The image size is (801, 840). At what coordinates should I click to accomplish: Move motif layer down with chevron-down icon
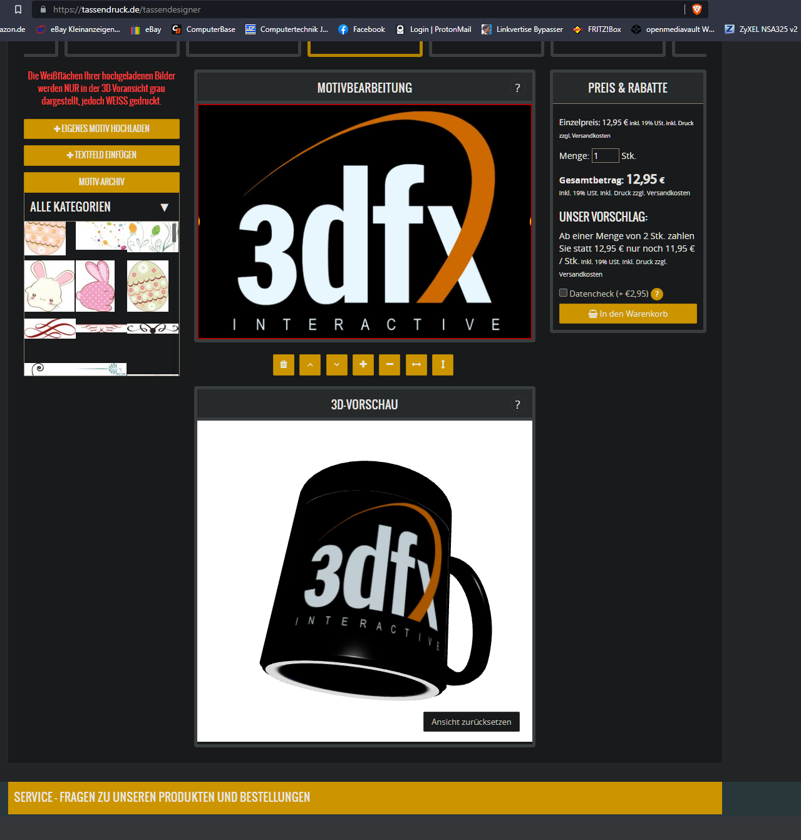[336, 365]
